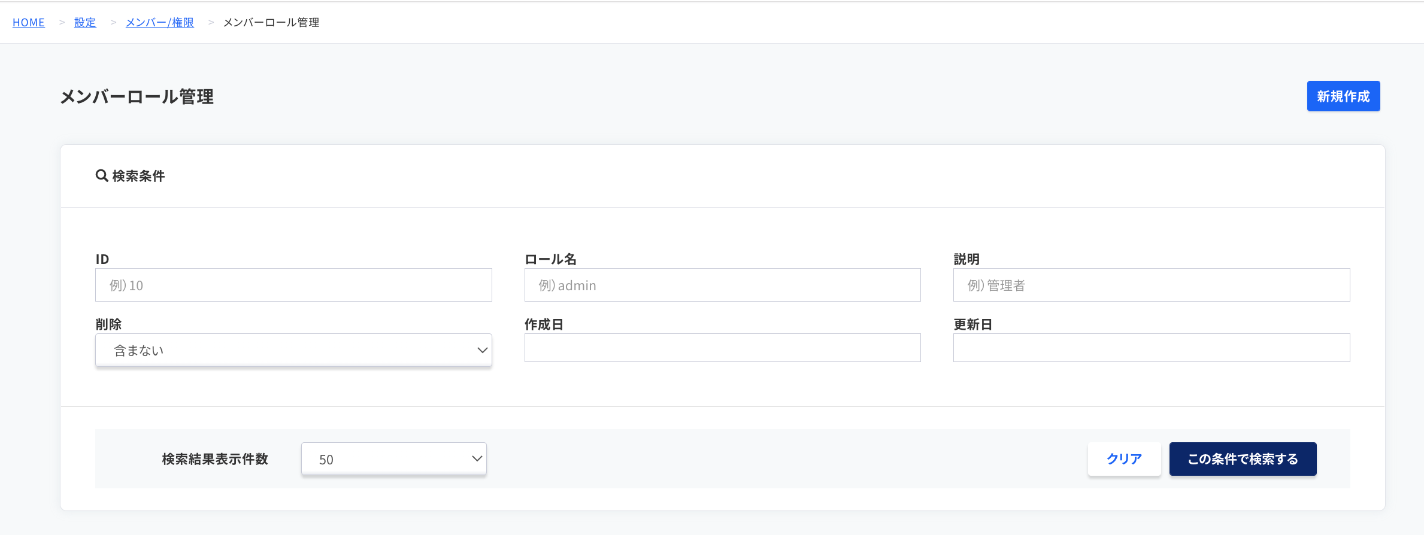The image size is (1424, 535).
Task: Click the 検索結果表示件数 label
Action: click(215, 459)
